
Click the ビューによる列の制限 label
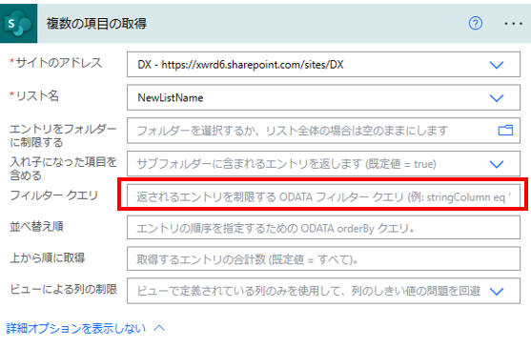click(63, 289)
